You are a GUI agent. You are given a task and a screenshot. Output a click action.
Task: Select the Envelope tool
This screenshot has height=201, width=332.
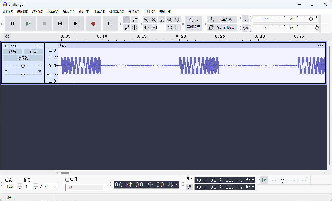click(x=135, y=20)
